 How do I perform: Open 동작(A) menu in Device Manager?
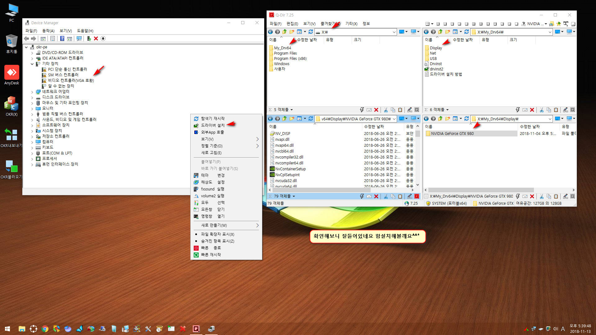[x=48, y=31]
